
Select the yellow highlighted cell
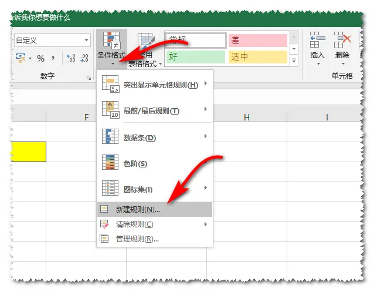point(29,152)
